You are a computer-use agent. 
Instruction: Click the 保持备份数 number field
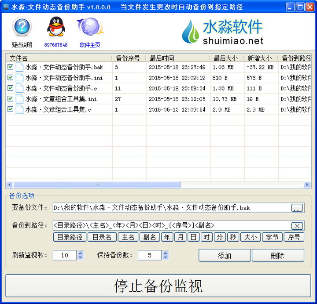(x=150, y=255)
